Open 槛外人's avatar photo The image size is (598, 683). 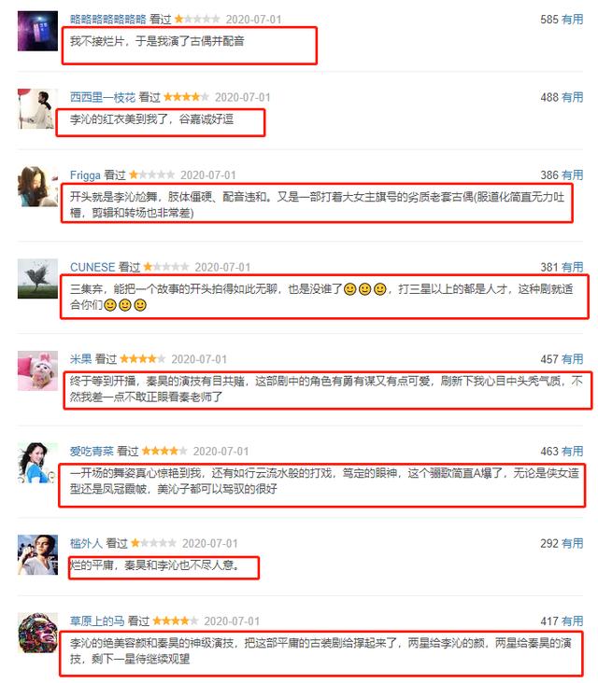click(x=37, y=554)
